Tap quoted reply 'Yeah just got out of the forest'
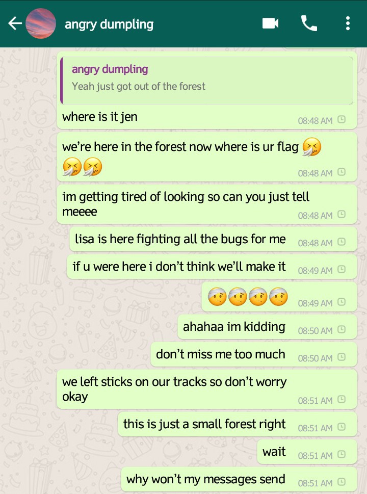Viewport: 367px width, 494px height. 206,81
